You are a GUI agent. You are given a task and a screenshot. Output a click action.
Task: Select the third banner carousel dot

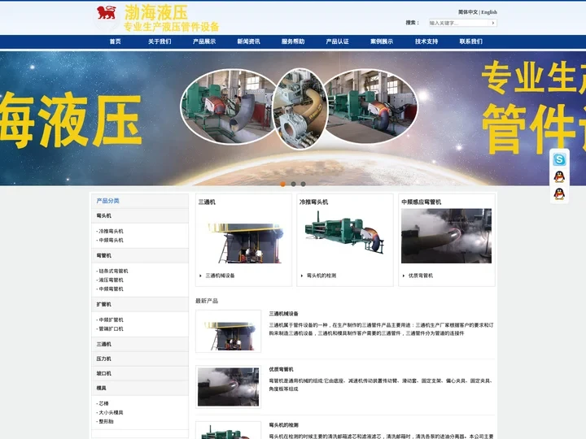click(x=303, y=184)
